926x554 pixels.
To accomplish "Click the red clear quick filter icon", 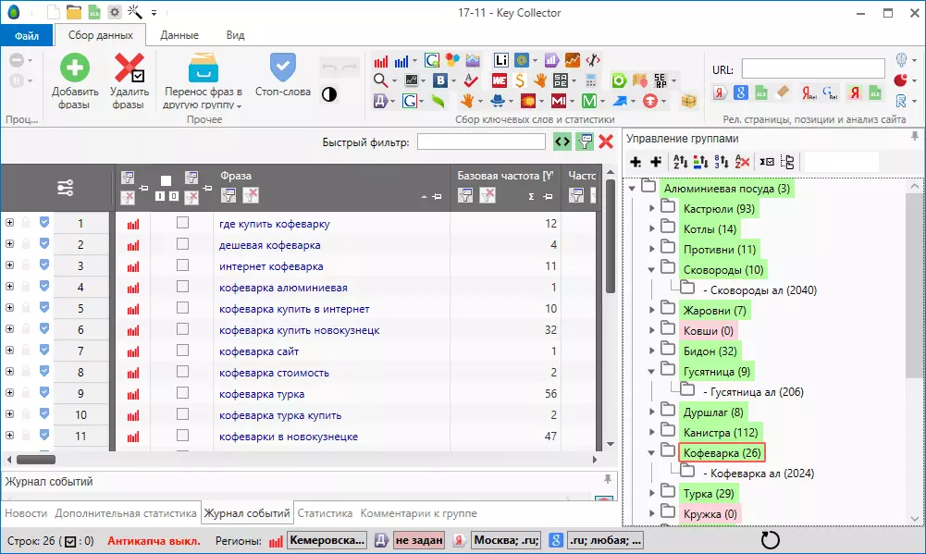I will pos(606,142).
